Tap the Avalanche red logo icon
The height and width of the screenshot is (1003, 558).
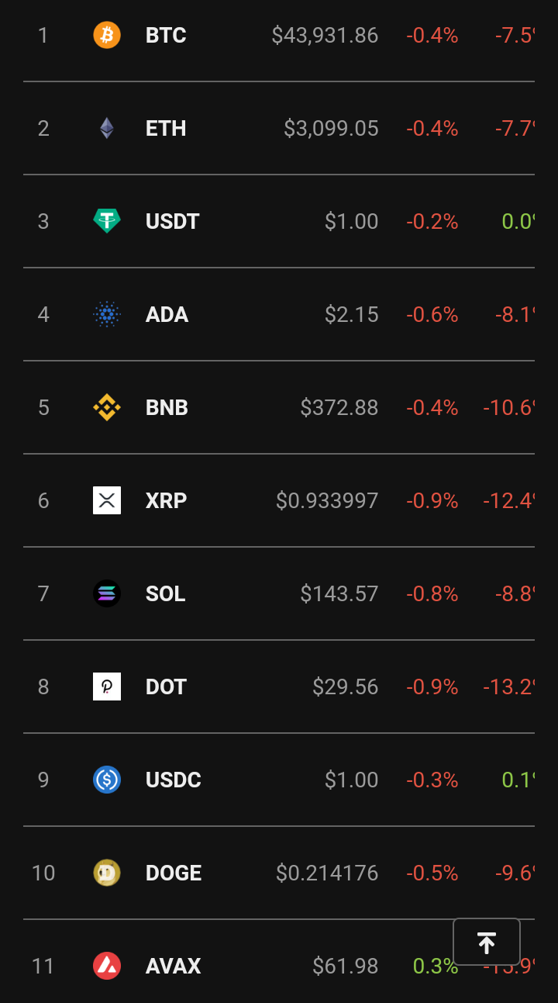pyautogui.click(x=107, y=966)
